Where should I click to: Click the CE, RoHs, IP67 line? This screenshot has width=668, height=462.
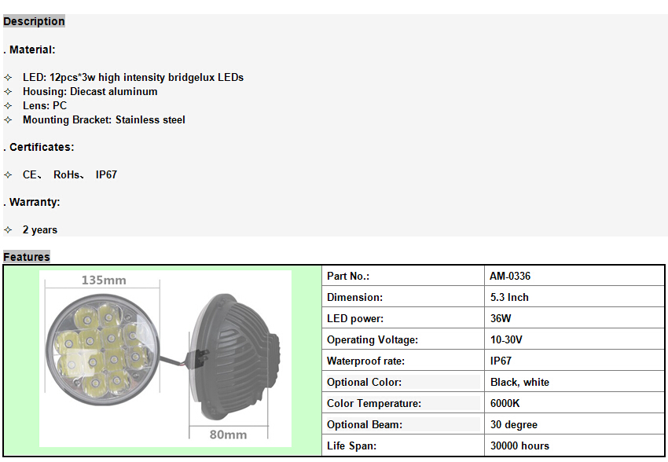(x=70, y=174)
